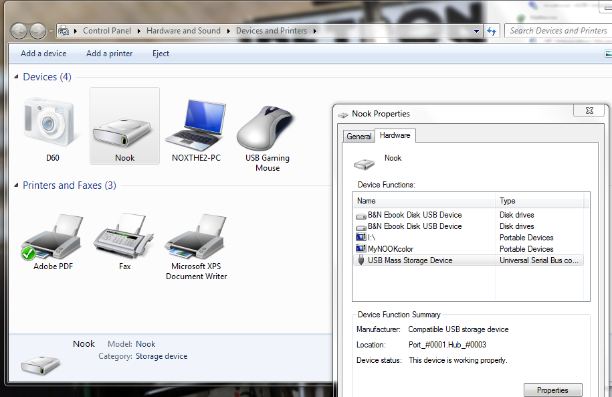Click Control Panel breadcrumb link
The height and width of the screenshot is (397, 612).
pos(107,31)
